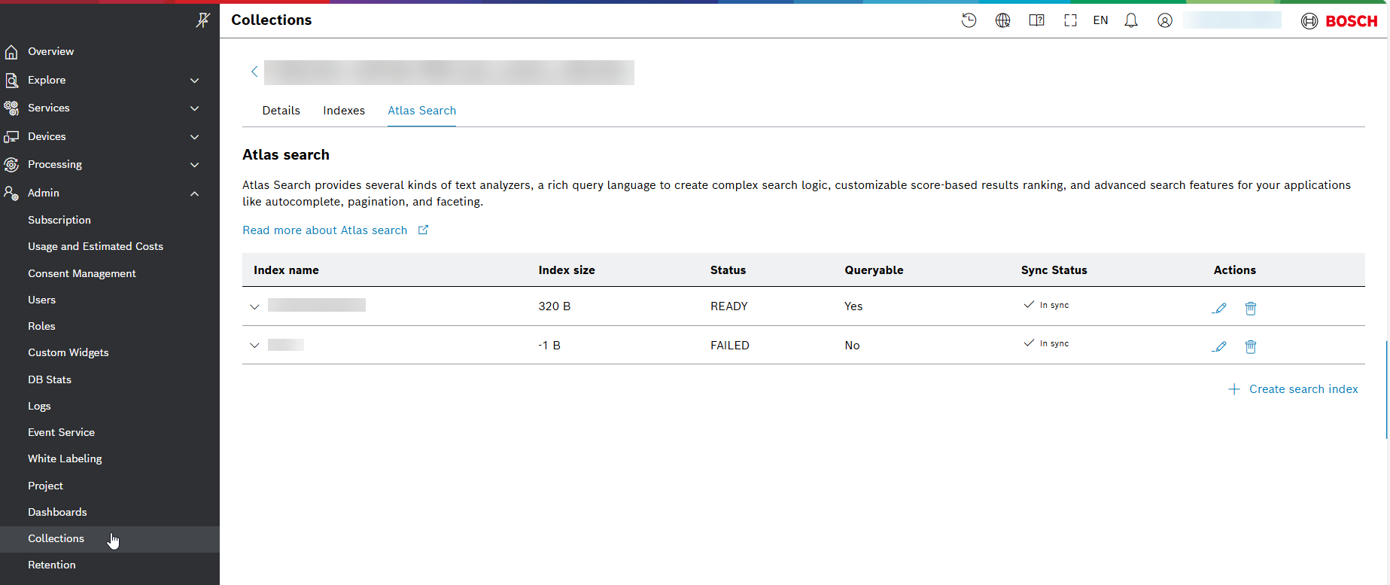Open notifications bell
Image resolution: width=1390 pixels, height=585 pixels.
click(x=1130, y=20)
